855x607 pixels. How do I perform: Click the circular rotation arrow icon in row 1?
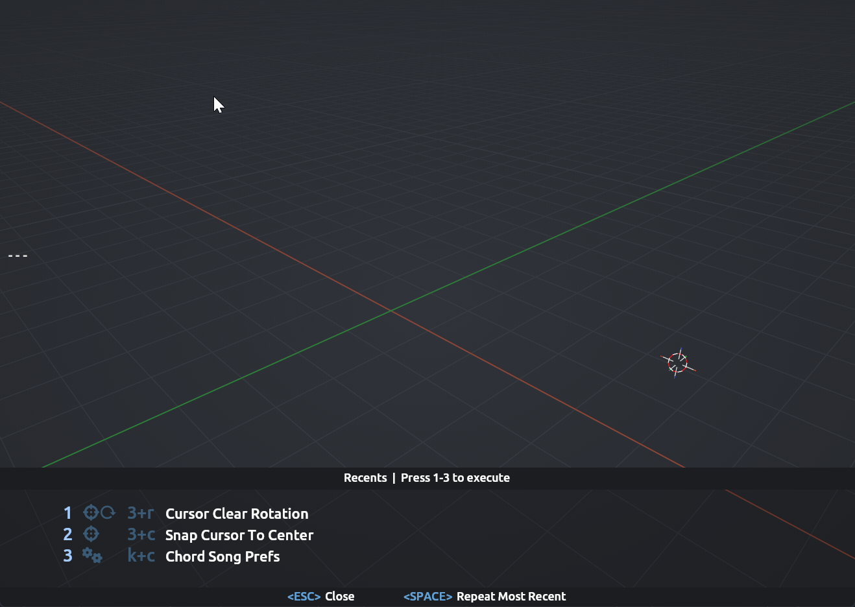click(108, 513)
